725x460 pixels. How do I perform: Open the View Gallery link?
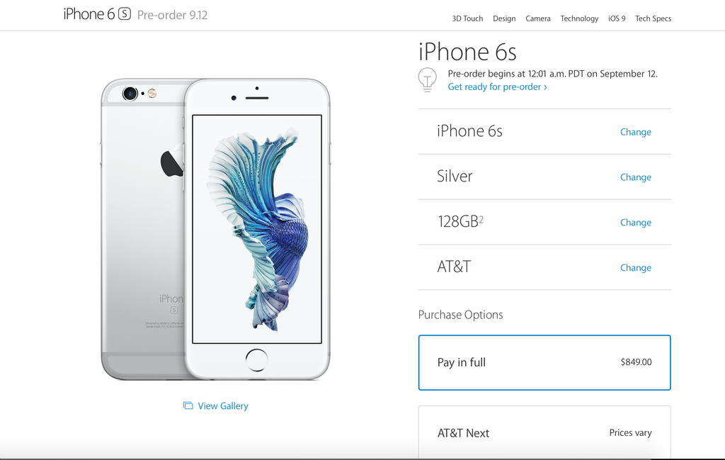223,406
